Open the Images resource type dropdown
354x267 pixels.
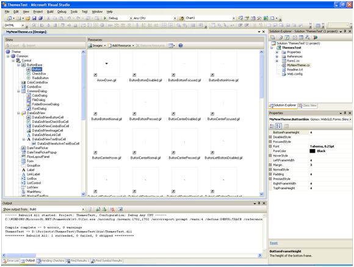click(x=105, y=46)
